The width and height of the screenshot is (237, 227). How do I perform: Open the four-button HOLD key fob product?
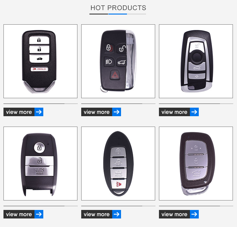40,61
